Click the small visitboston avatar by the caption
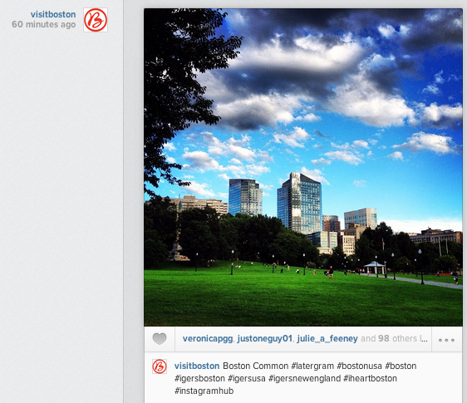467x403 pixels. 160,366
